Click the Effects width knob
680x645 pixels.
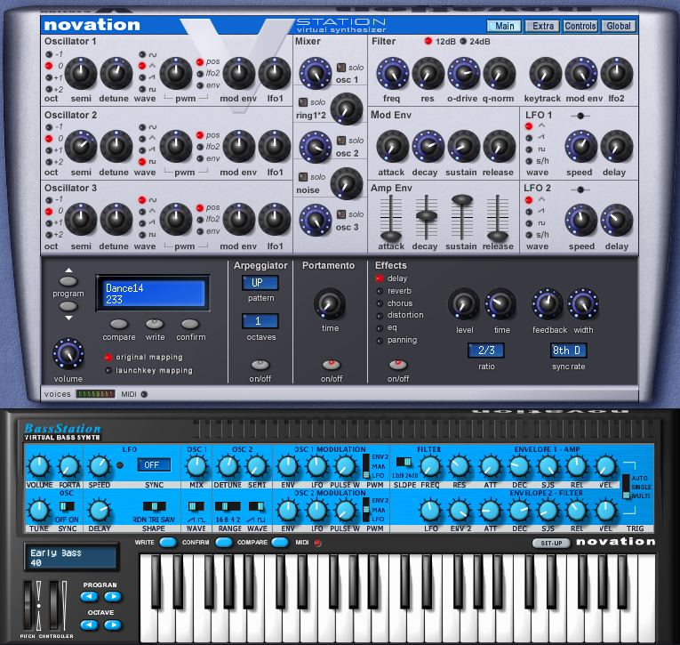pyautogui.click(x=583, y=303)
